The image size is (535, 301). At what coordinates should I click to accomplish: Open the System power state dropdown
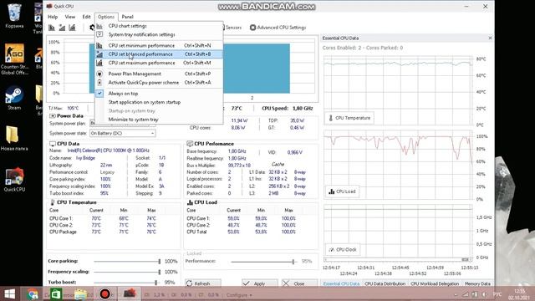click(x=123, y=134)
